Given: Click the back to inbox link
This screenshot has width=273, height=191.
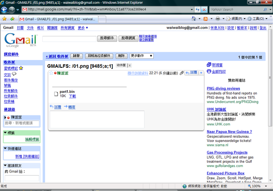Looking at the screenshot, I should pyautogui.click(x=57, y=56).
